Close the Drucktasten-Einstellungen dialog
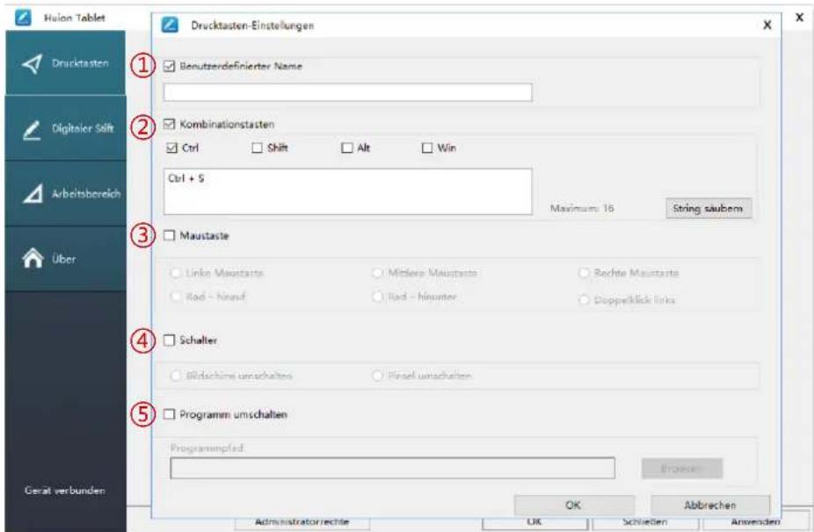Screen dimensions: 814x532 [x=767, y=25]
